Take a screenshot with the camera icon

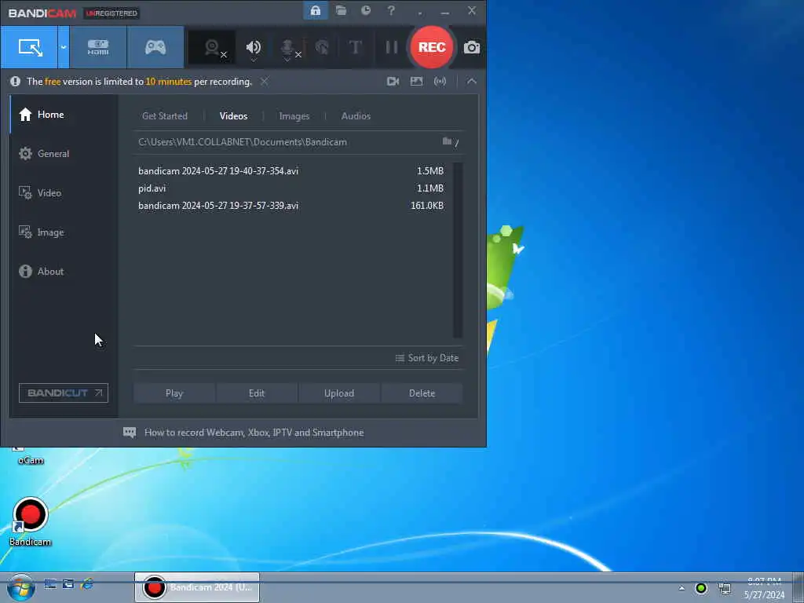tap(472, 48)
